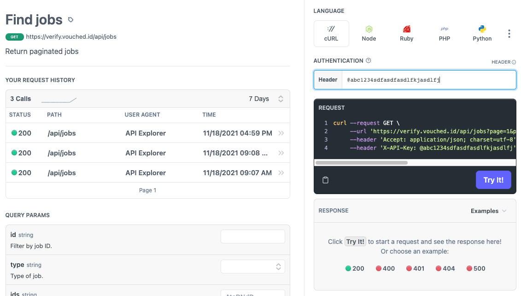Click green status dot of 04:59 PM row
521x296 pixels.
[x=14, y=133]
